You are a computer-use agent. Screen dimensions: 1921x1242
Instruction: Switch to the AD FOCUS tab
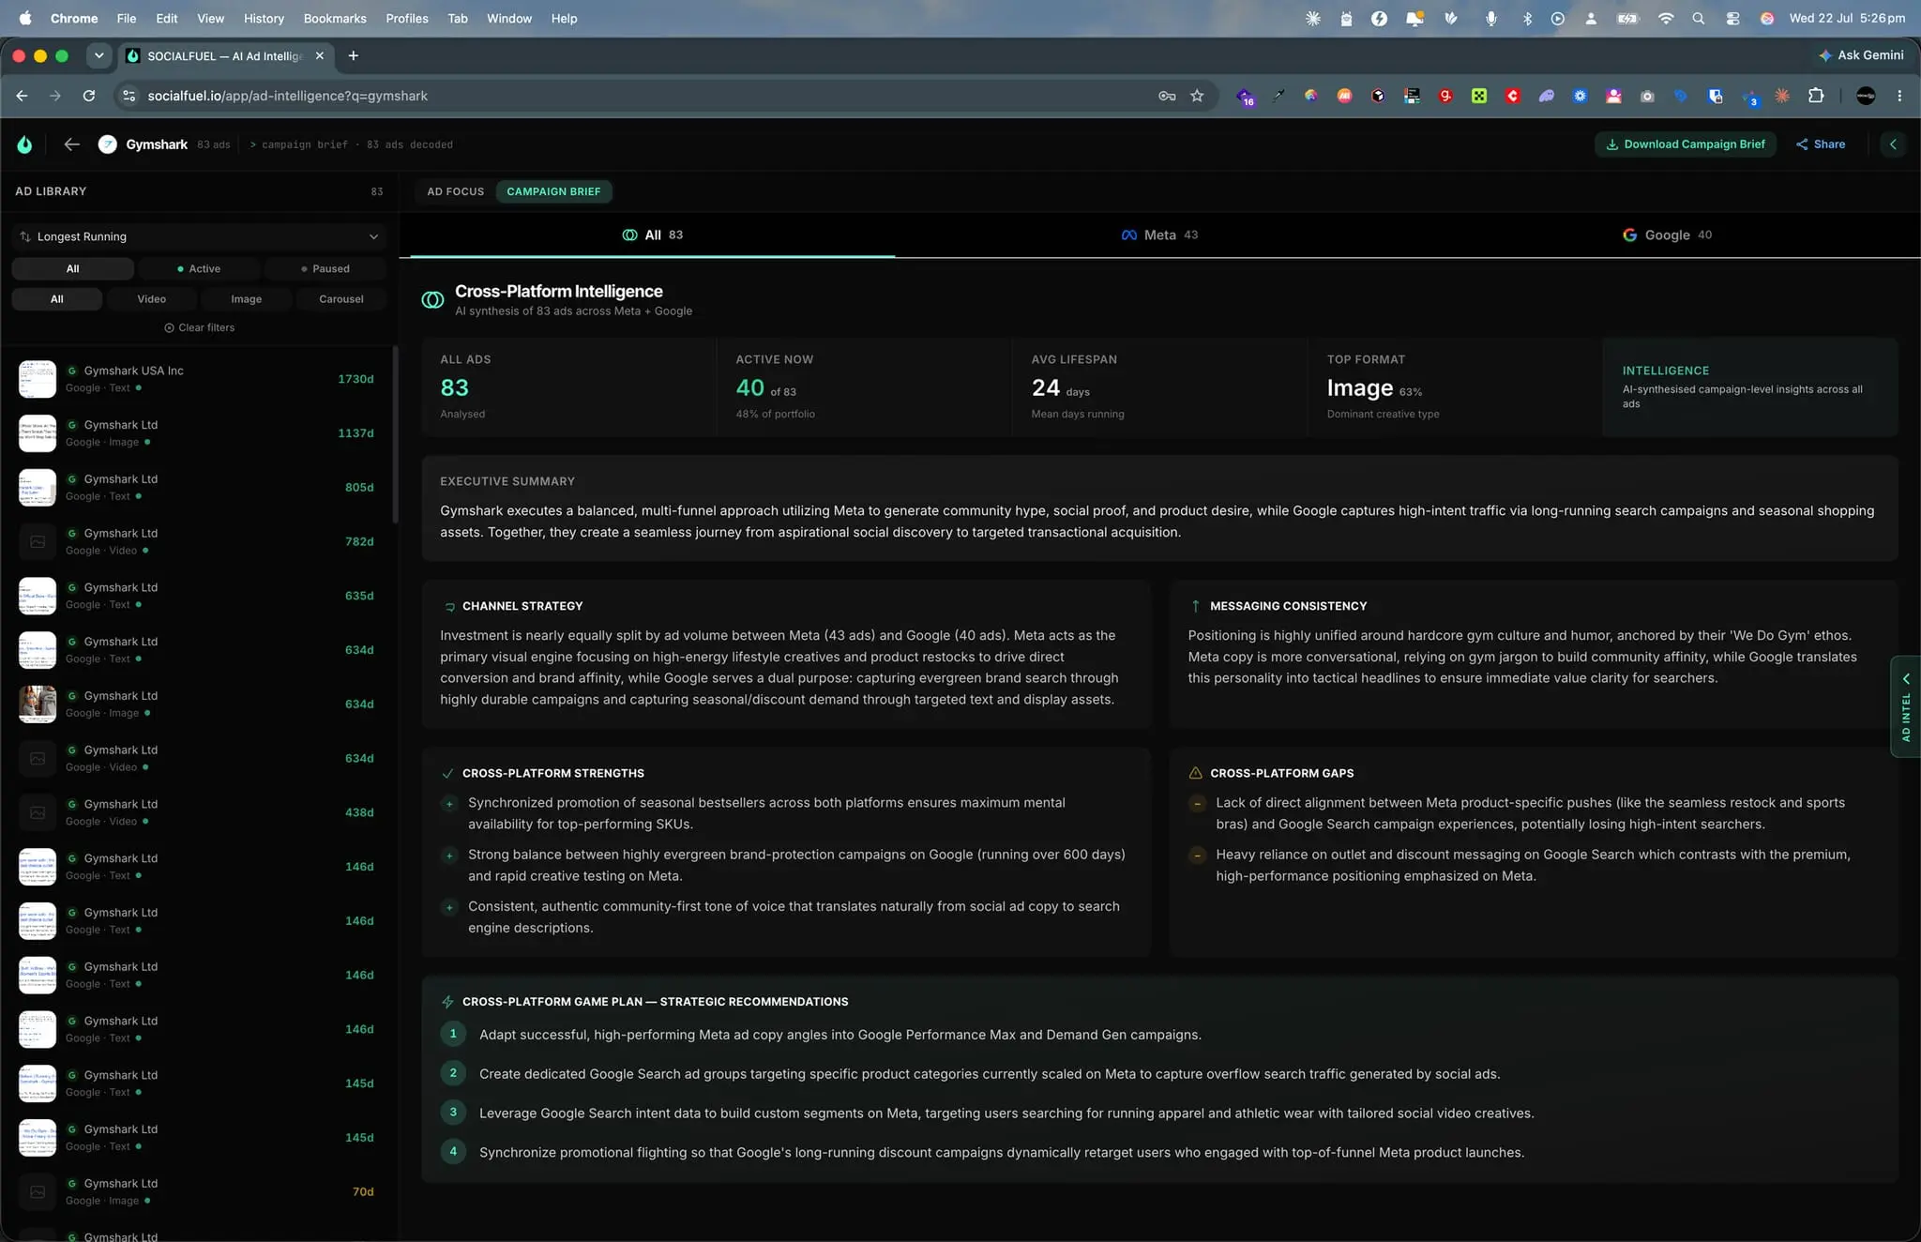click(x=455, y=191)
